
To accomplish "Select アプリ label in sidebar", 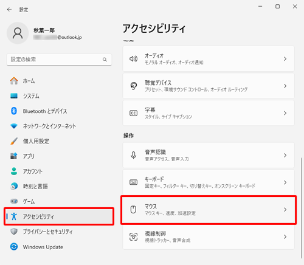I will [29, 156].
